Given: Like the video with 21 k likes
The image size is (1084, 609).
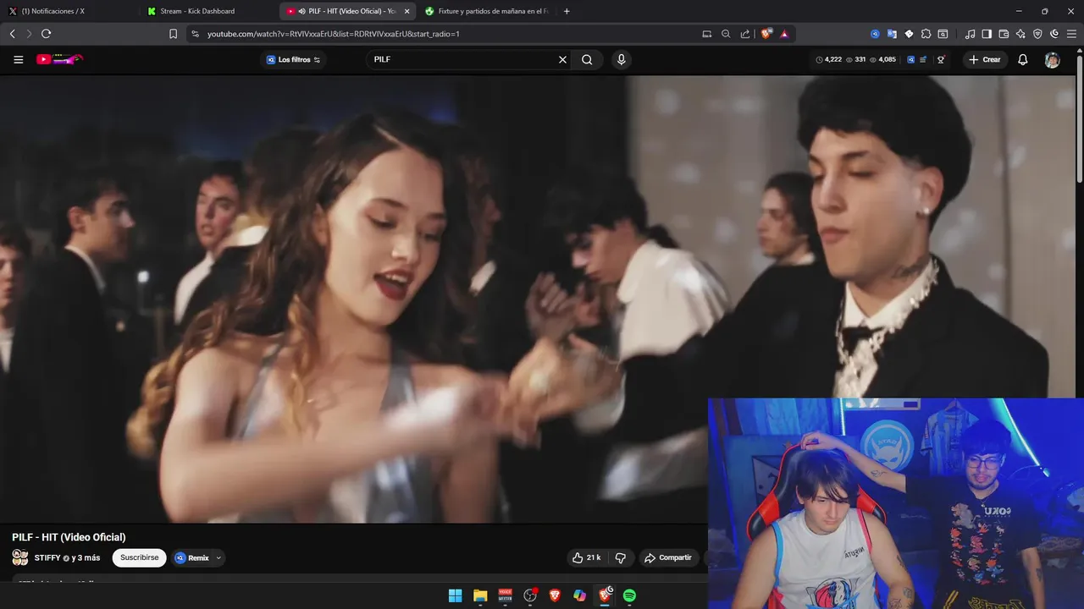Looking at the screenshot, I should coord(587,558).
